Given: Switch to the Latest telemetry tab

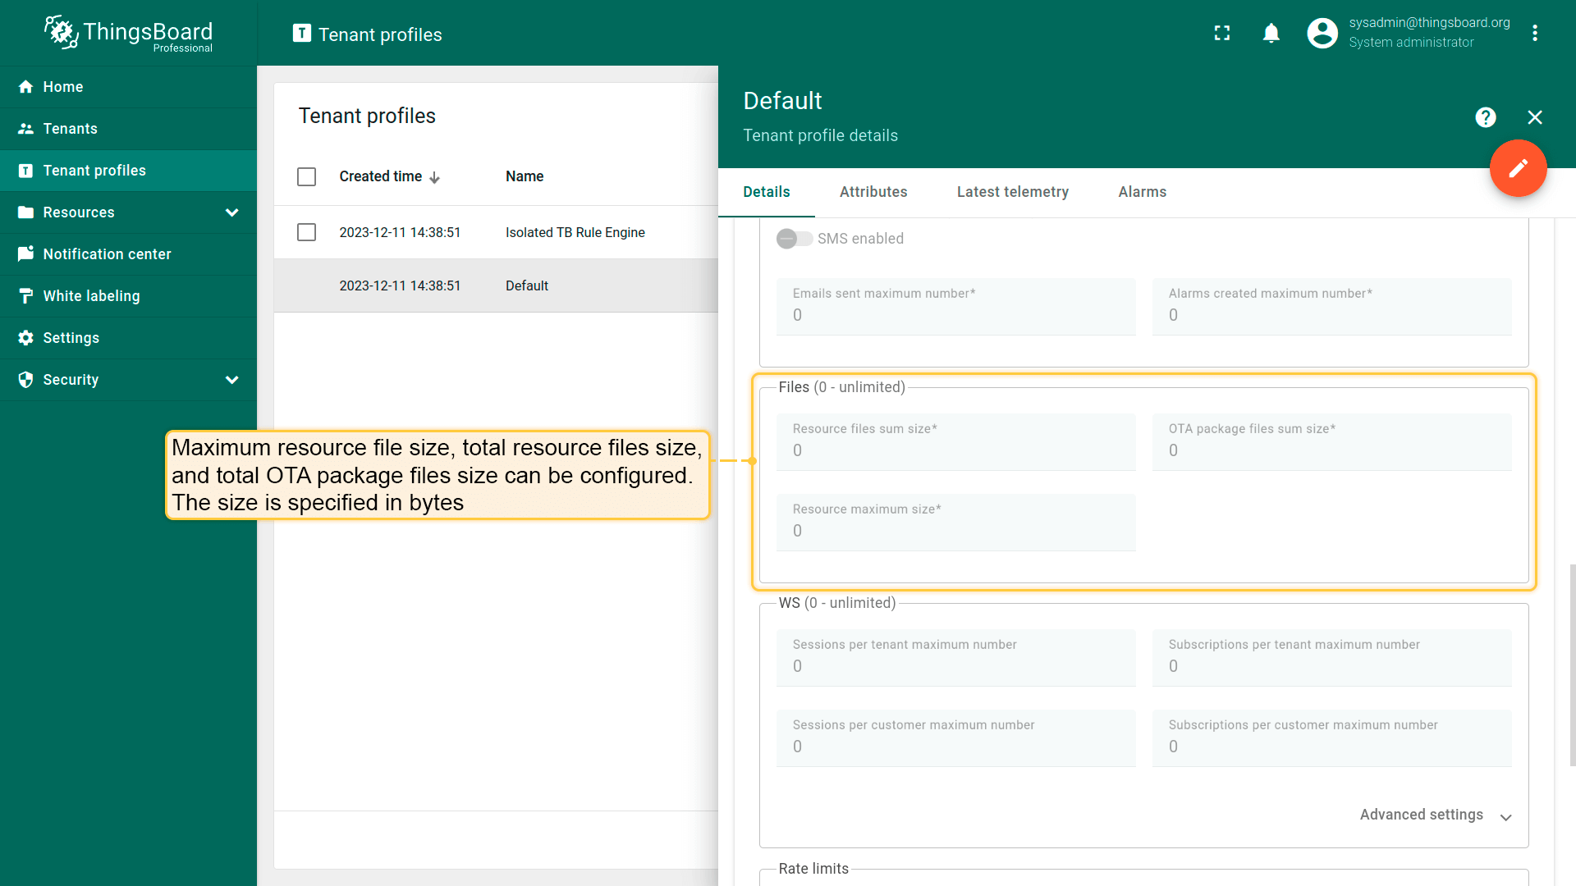Looking at the screenshot, I should coord(1012,192).
